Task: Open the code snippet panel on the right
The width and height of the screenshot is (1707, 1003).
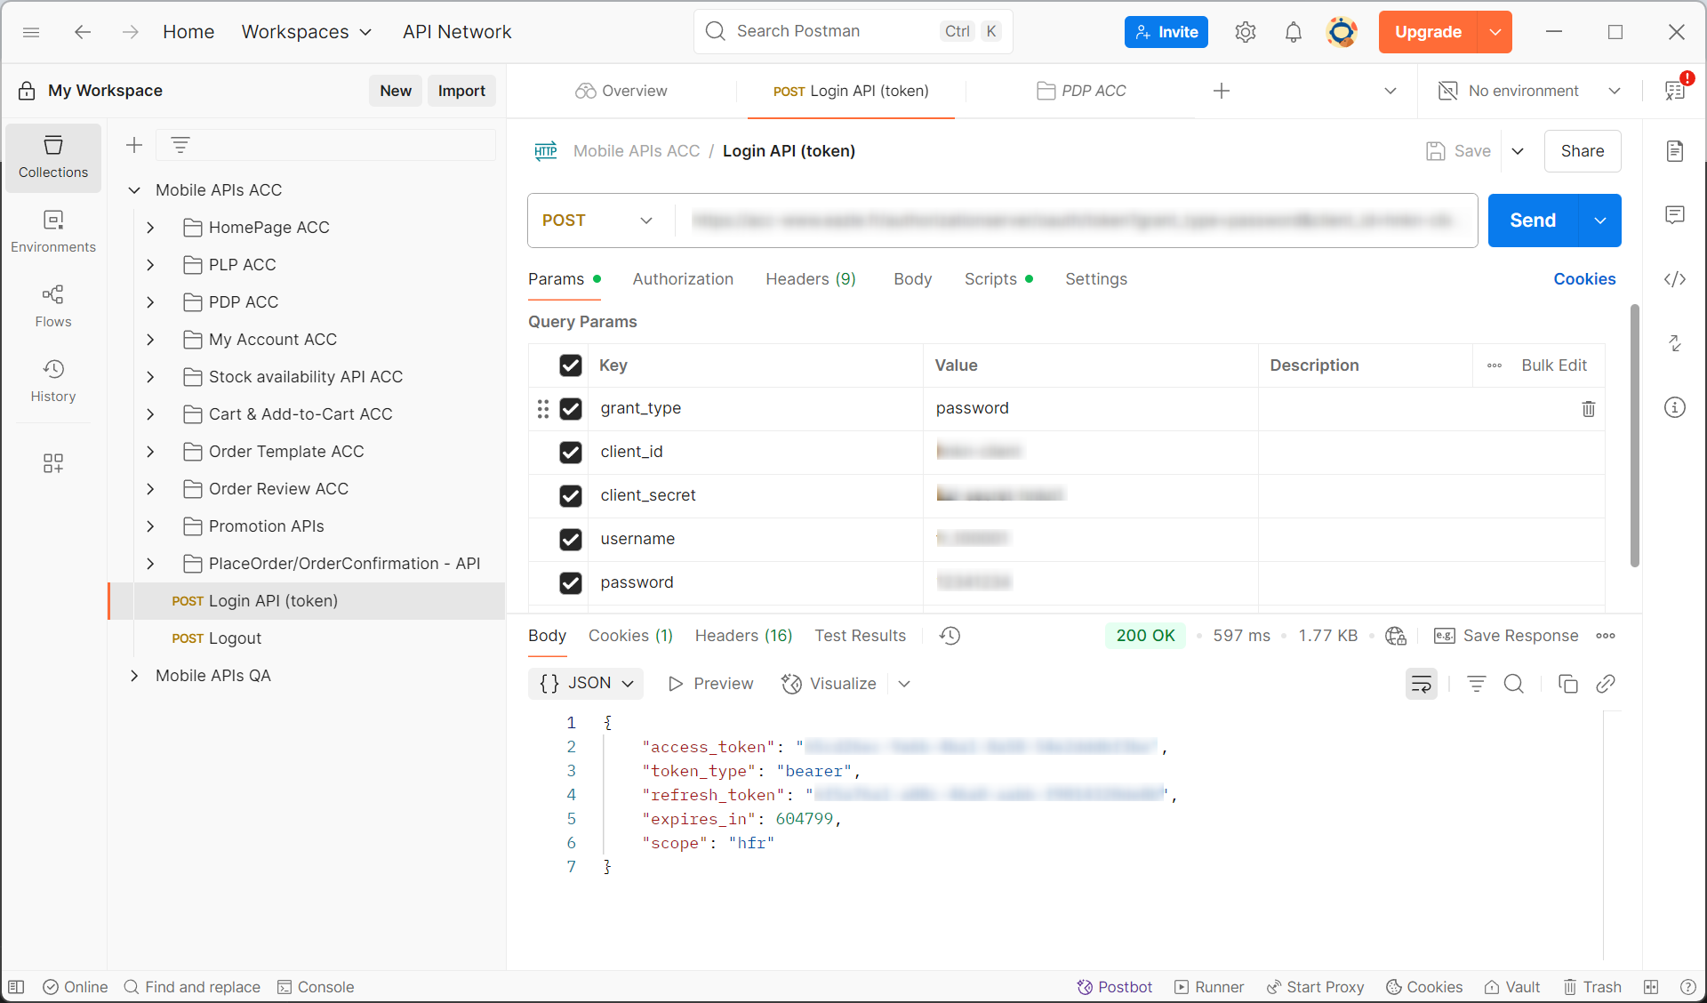Action: [x=1675, y=279]
